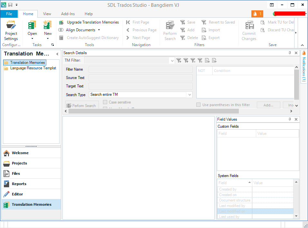The width and height of the screenshot is (308, 228).
Task: Select Language Resource Templates folder
Action: point(30,68)
